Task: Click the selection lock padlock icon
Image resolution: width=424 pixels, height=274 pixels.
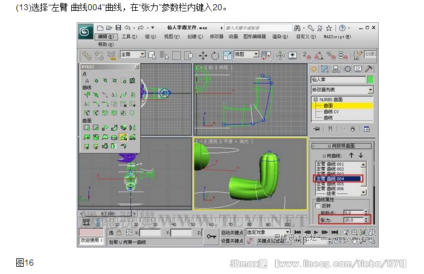Action: tap(119, 232)
